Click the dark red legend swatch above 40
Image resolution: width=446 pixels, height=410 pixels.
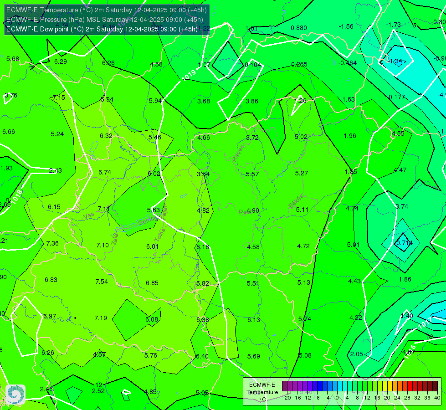(x=435, y=386)
